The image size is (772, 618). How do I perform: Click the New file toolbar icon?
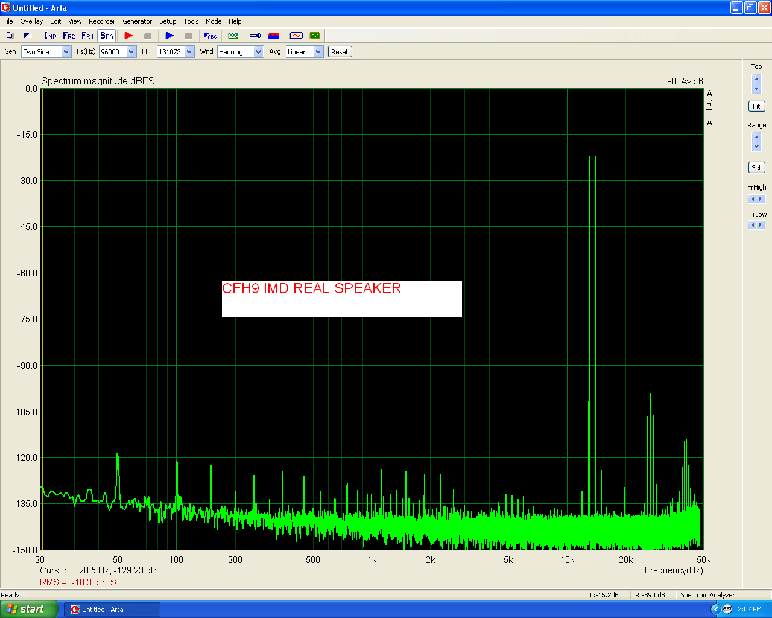pyautogui.click(x=10, y=36)
